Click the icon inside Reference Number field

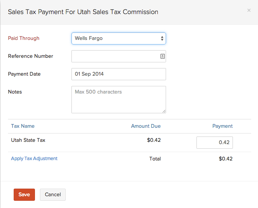(162, 56)
